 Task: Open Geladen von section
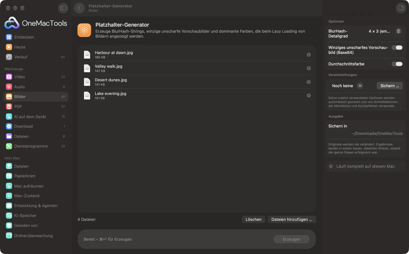click(x=36, y=225)
